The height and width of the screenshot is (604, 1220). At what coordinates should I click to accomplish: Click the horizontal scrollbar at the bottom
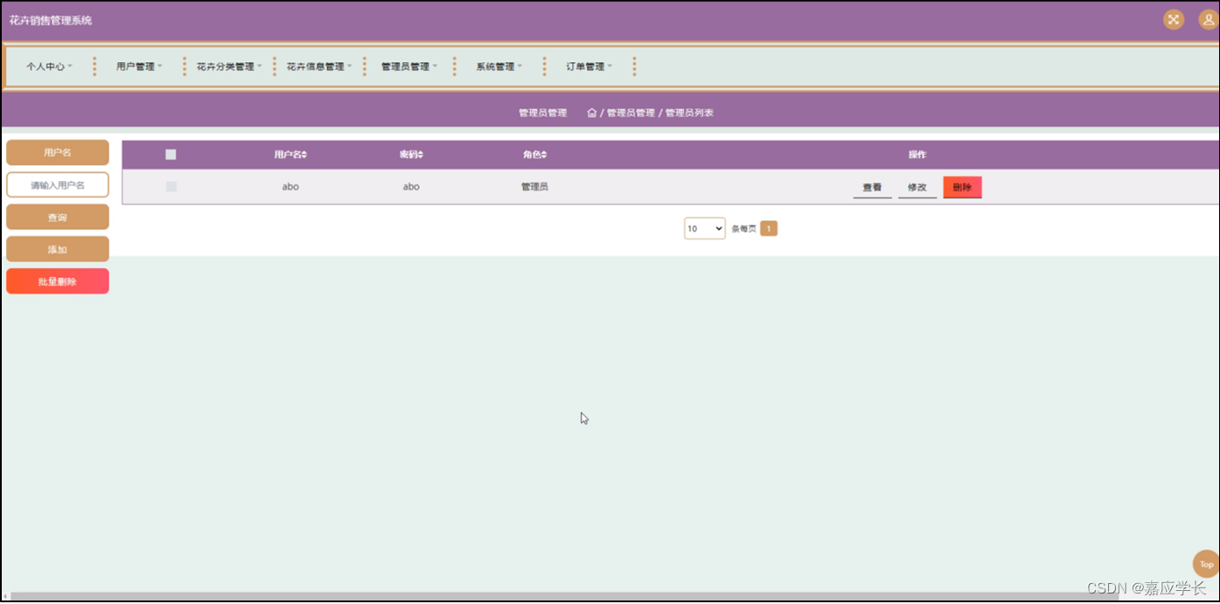click(x=564, y=597)
